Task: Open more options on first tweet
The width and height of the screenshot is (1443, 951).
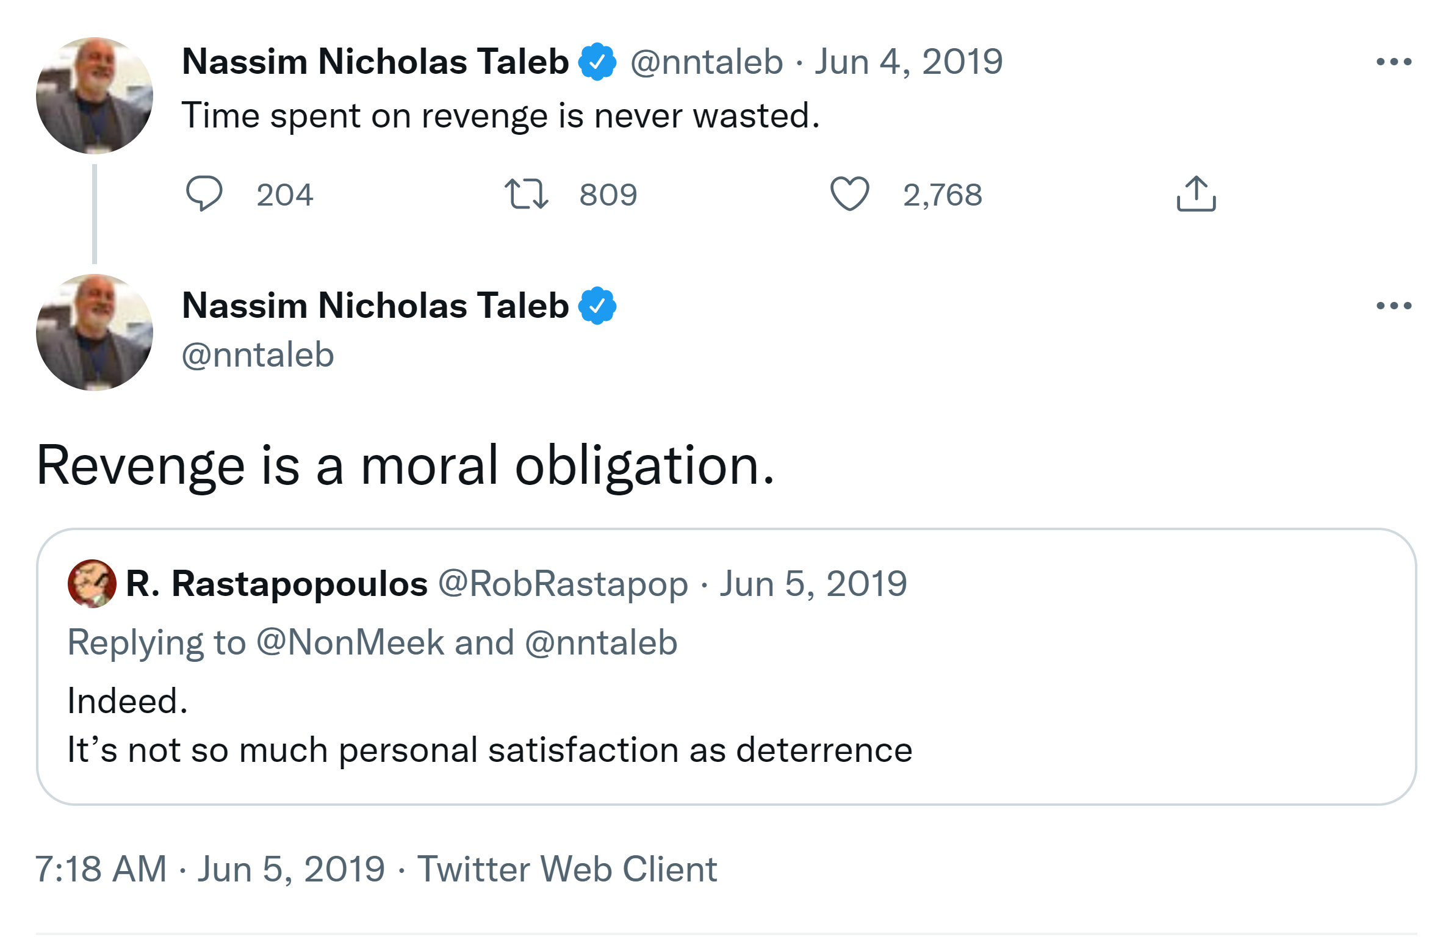Action: coord(1394,62)
